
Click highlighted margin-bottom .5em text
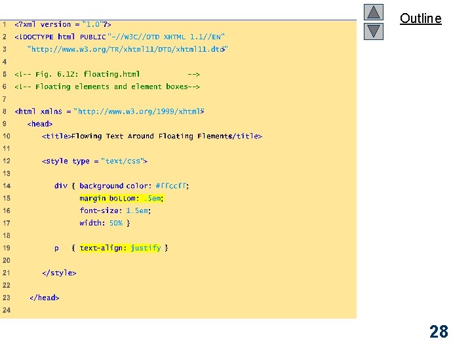point(122,199)
